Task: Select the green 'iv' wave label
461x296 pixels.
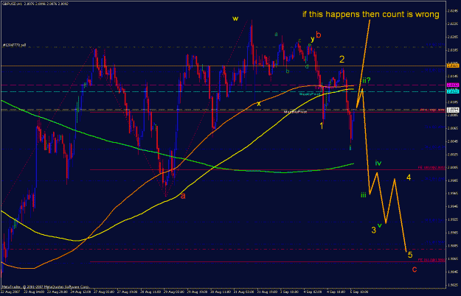Action: [378, 163]
